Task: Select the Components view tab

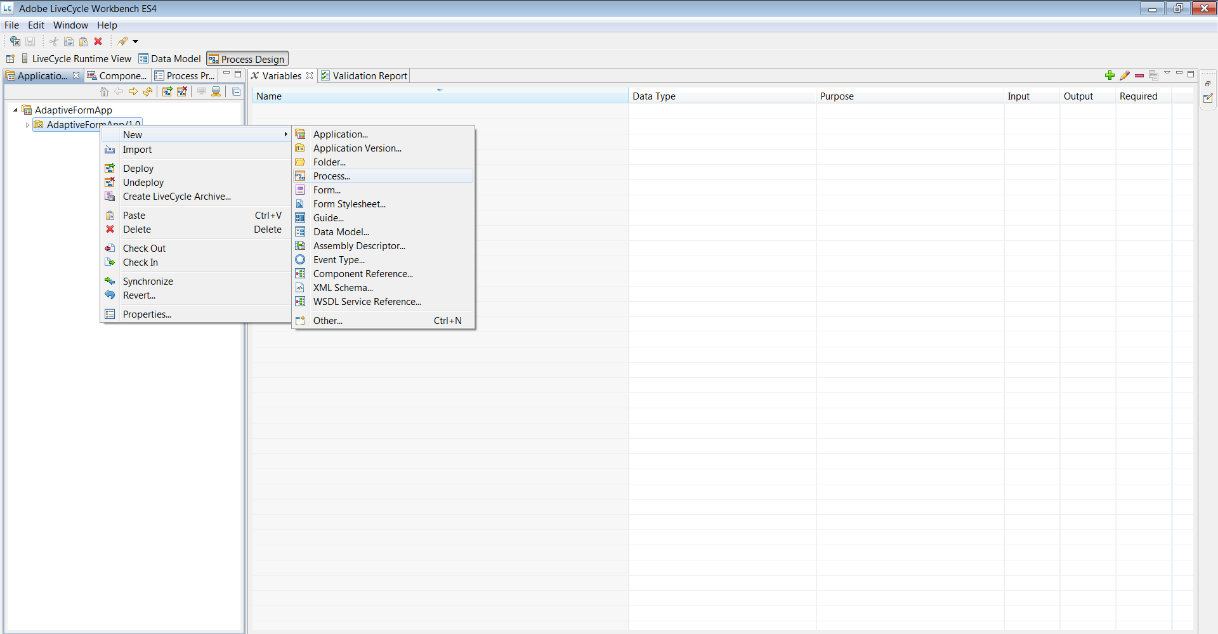Action: (x=117, y=76)
